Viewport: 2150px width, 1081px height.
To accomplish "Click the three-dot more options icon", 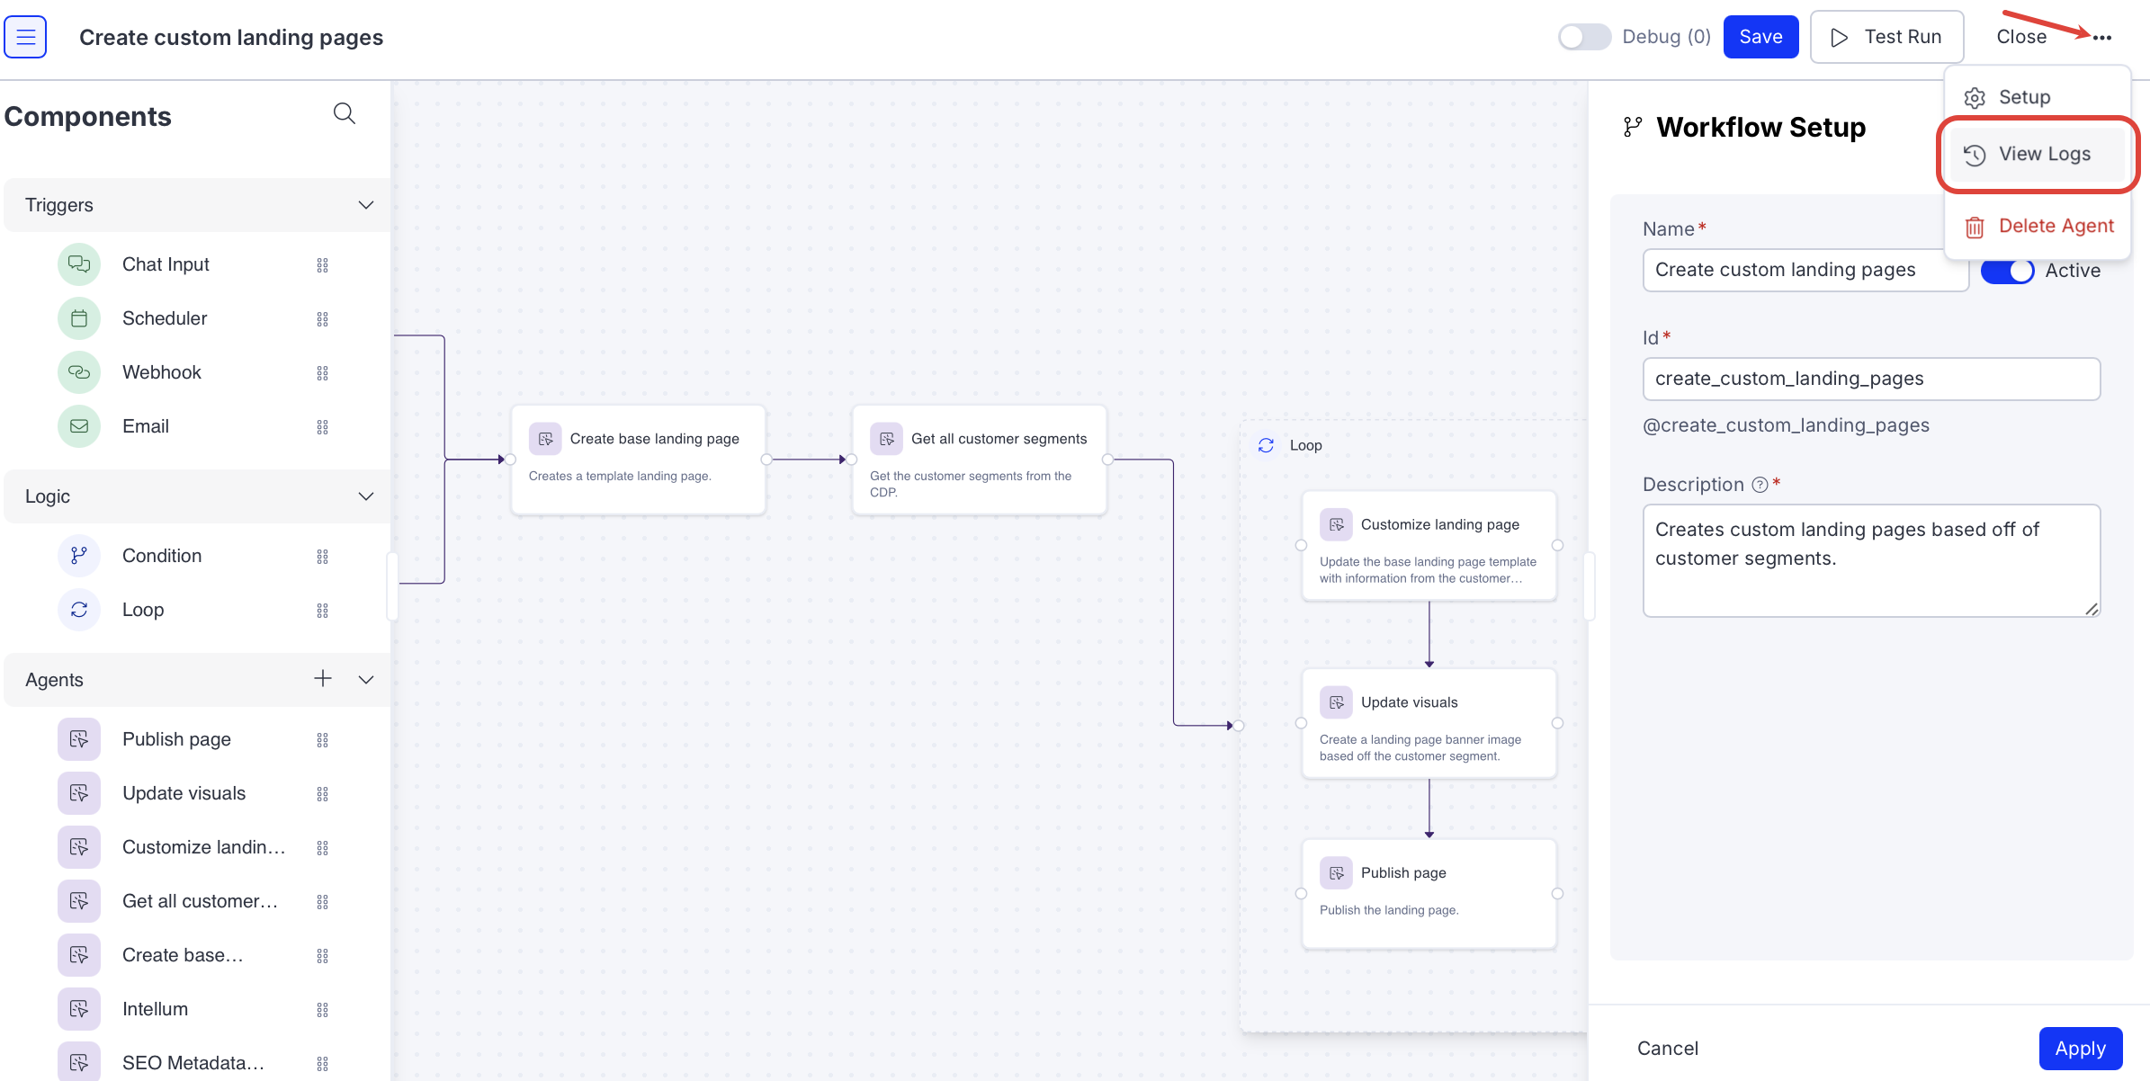I will (x=2101, y=38).
